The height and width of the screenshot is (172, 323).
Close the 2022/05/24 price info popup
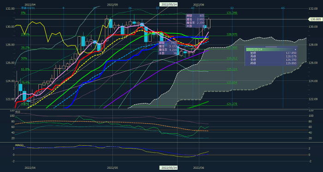[x=295, y=50]
